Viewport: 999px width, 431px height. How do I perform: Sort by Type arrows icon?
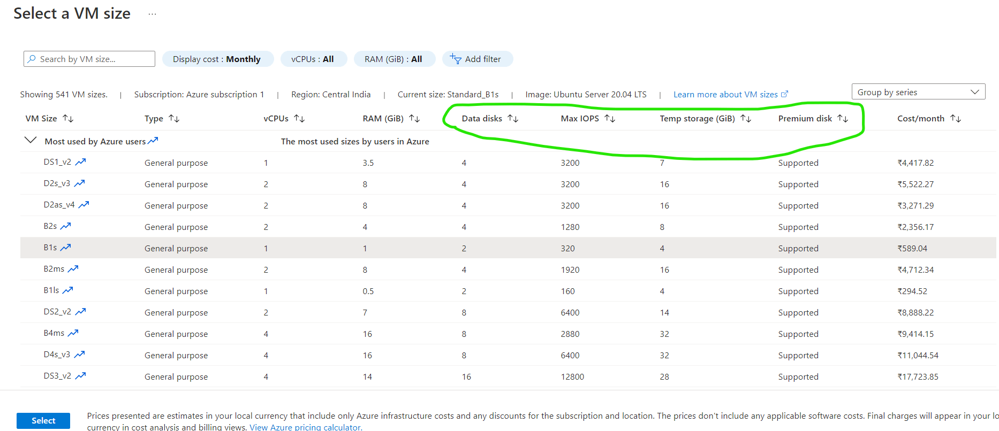(x=174, y=118)
